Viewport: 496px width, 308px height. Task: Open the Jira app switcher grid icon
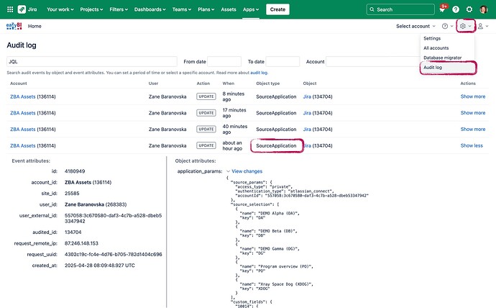point(10,9)
